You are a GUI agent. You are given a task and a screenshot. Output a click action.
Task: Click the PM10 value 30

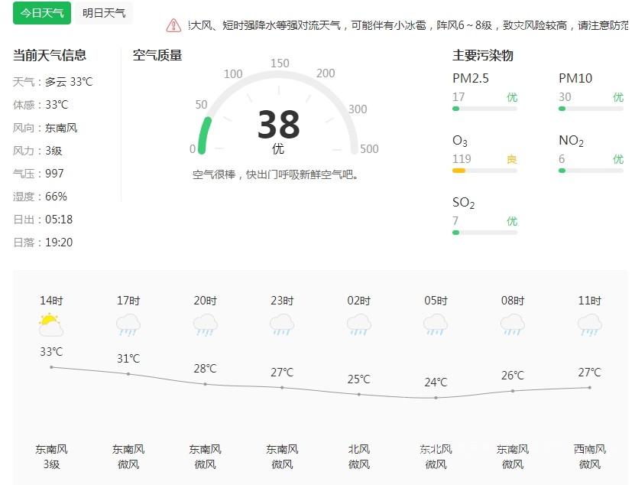pos(565,97)
